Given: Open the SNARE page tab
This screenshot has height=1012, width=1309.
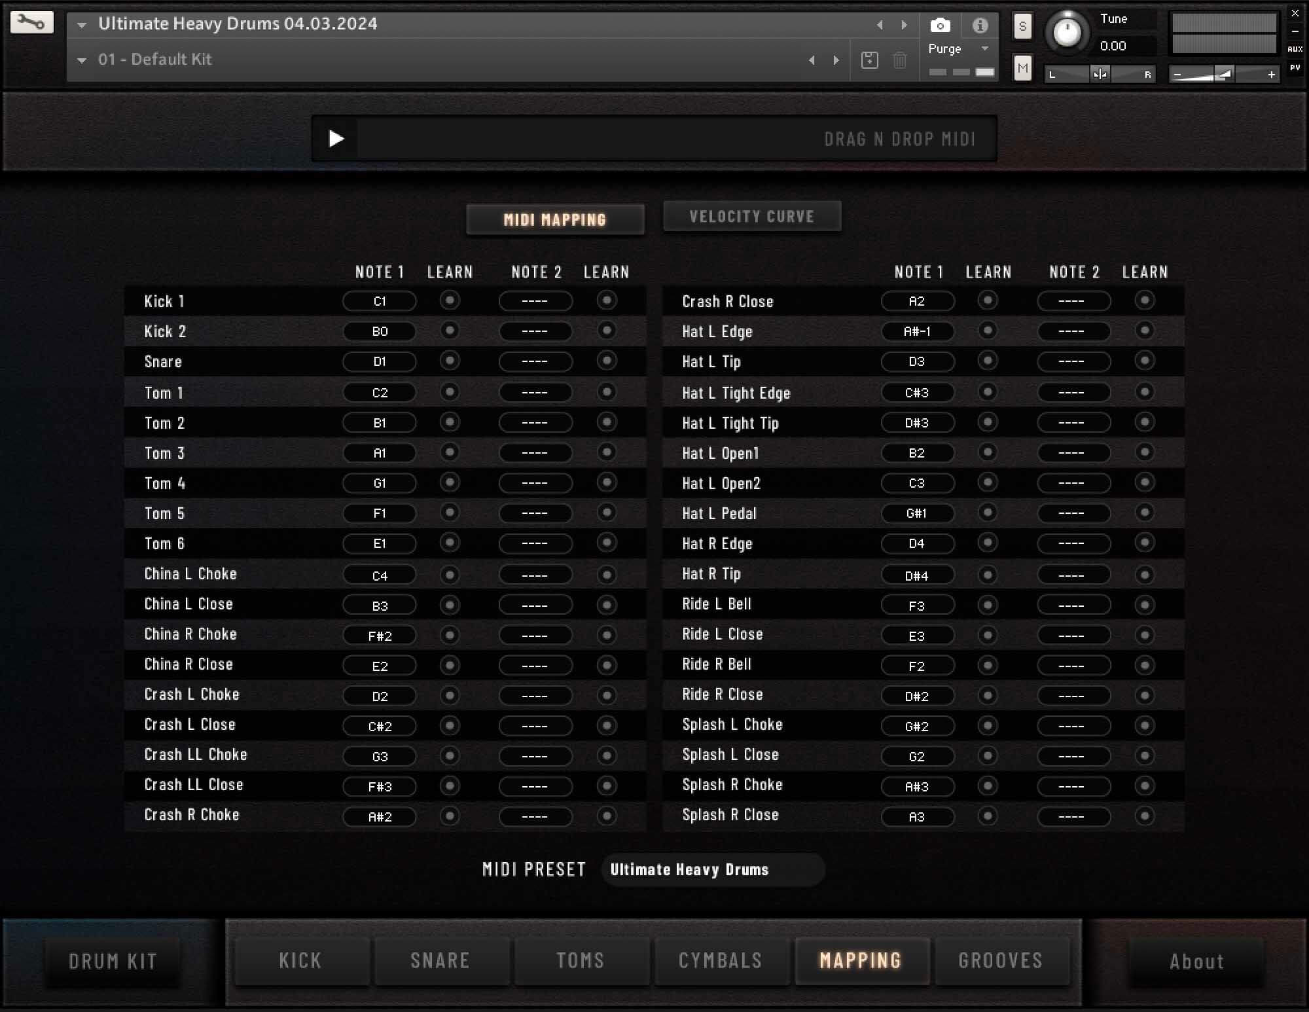Looking at the screenshot, I should pos(440,960).
